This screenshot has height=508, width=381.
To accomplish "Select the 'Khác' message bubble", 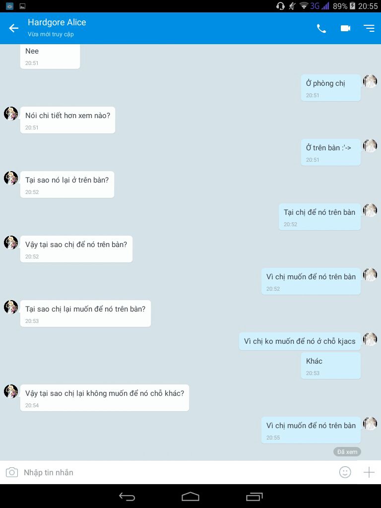I will 331,366.
